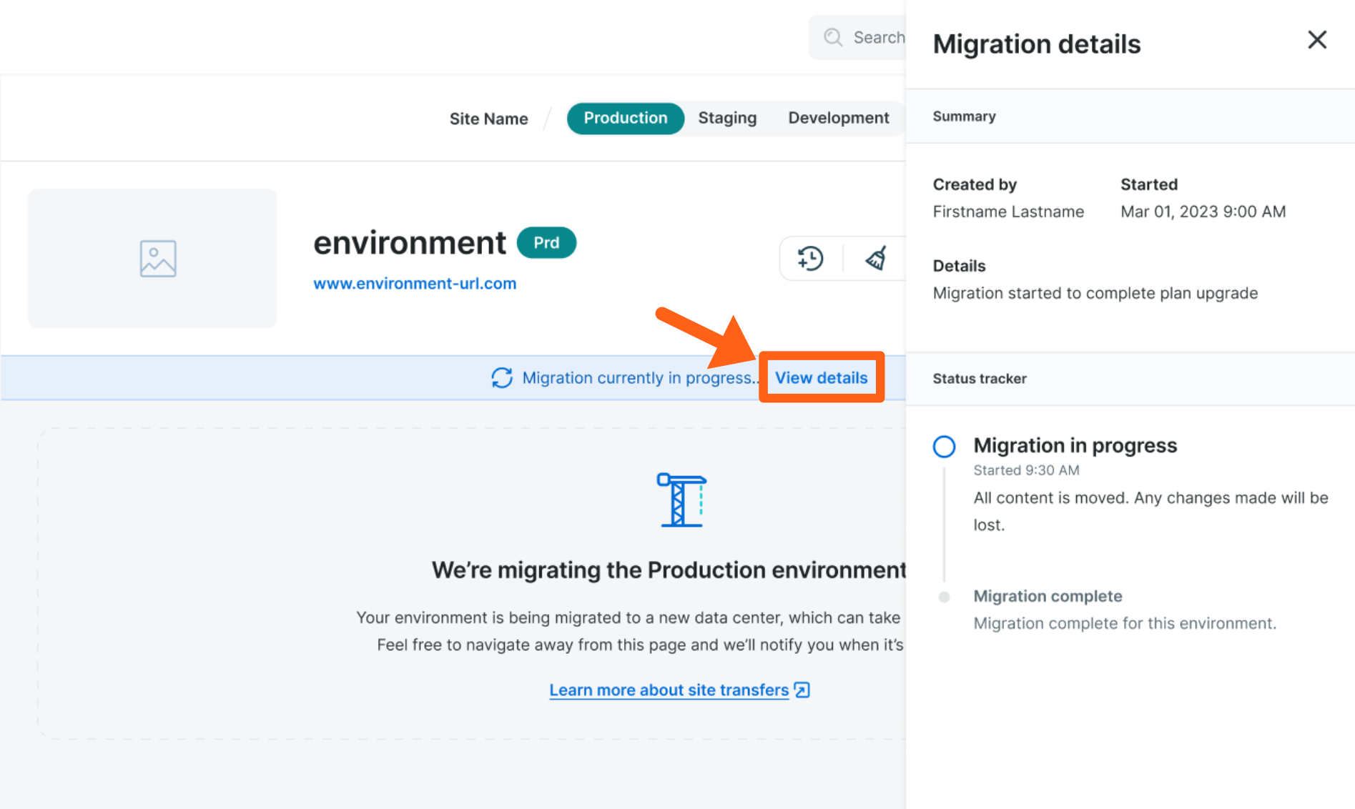Click the Prd environment badge
Screen dimensions: 1355x809
point(546,243)
